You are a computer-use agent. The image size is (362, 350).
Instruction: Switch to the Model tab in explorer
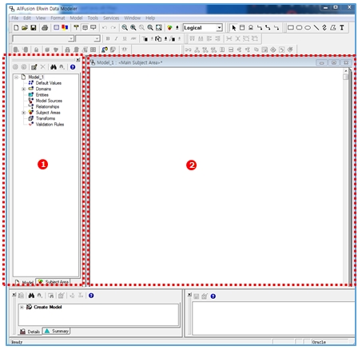point(24,282)
